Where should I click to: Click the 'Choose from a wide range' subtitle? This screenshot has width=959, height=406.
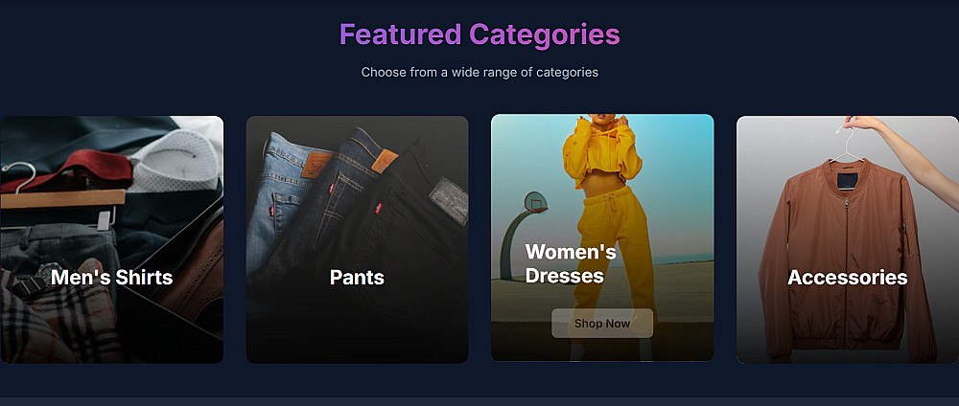point(479,72)
